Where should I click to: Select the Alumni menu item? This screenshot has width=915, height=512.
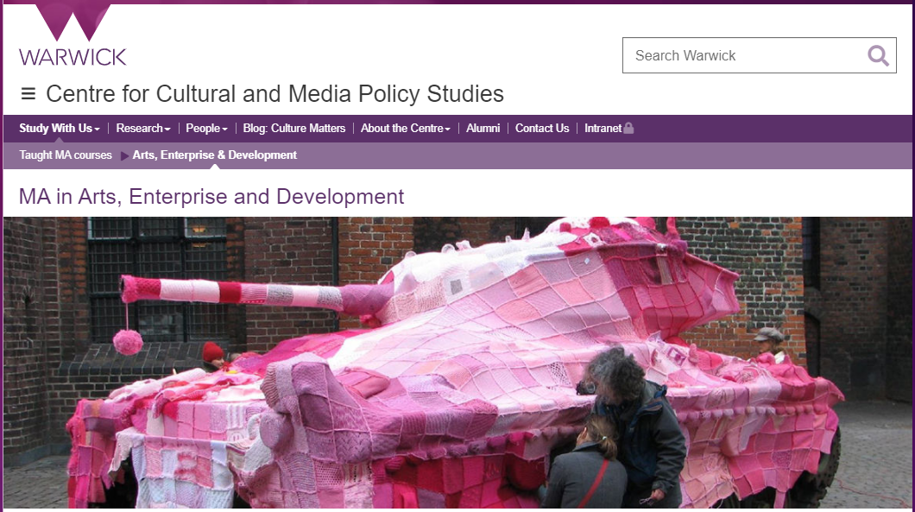483,129
